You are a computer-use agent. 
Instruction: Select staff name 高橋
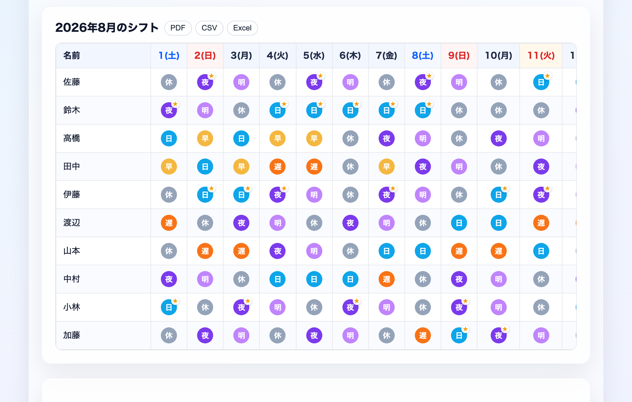click(x=72, y=138)
